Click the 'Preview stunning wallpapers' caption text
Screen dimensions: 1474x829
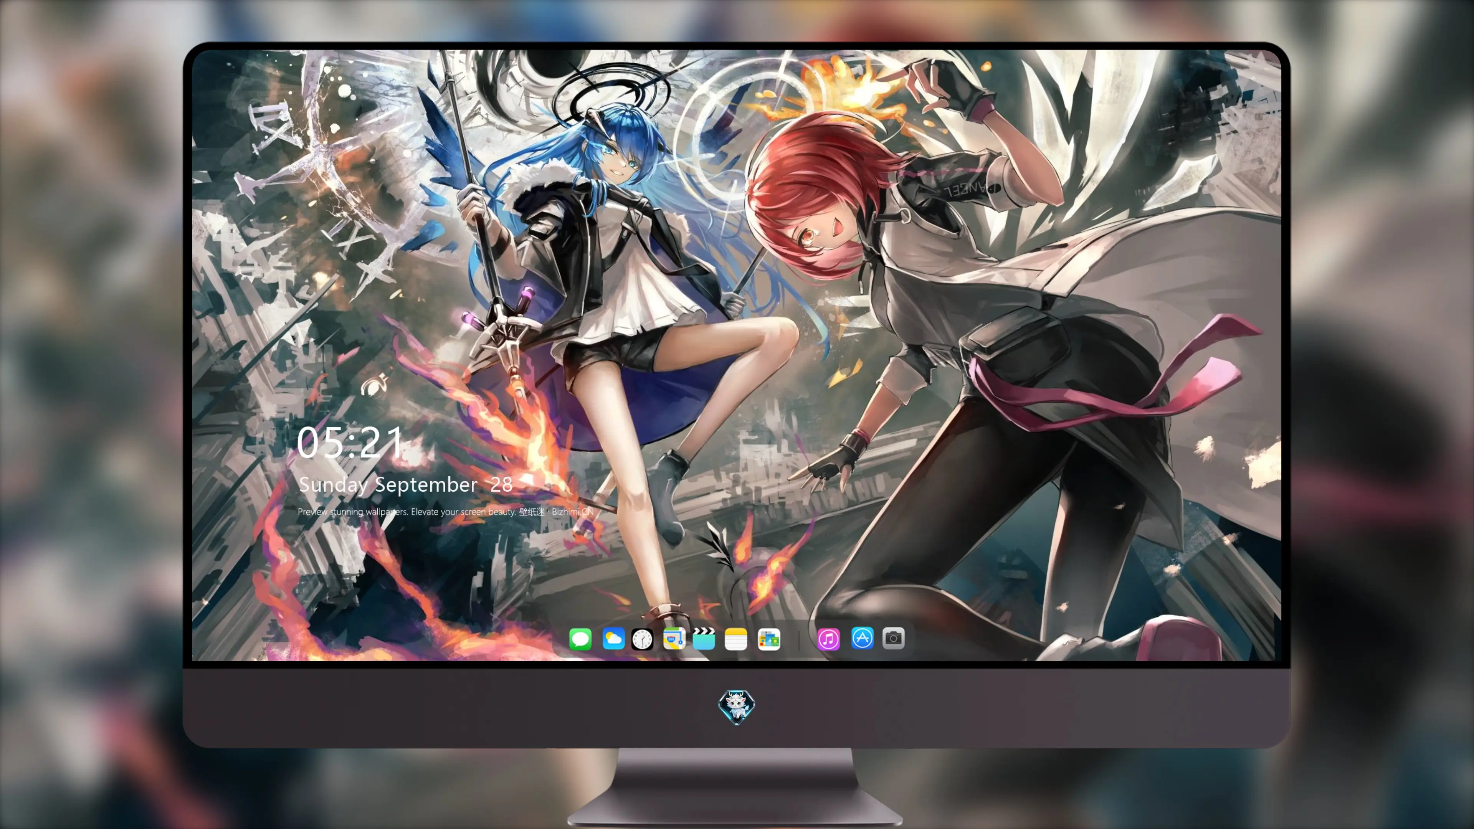pyautogui.click(x=445, y=512)
